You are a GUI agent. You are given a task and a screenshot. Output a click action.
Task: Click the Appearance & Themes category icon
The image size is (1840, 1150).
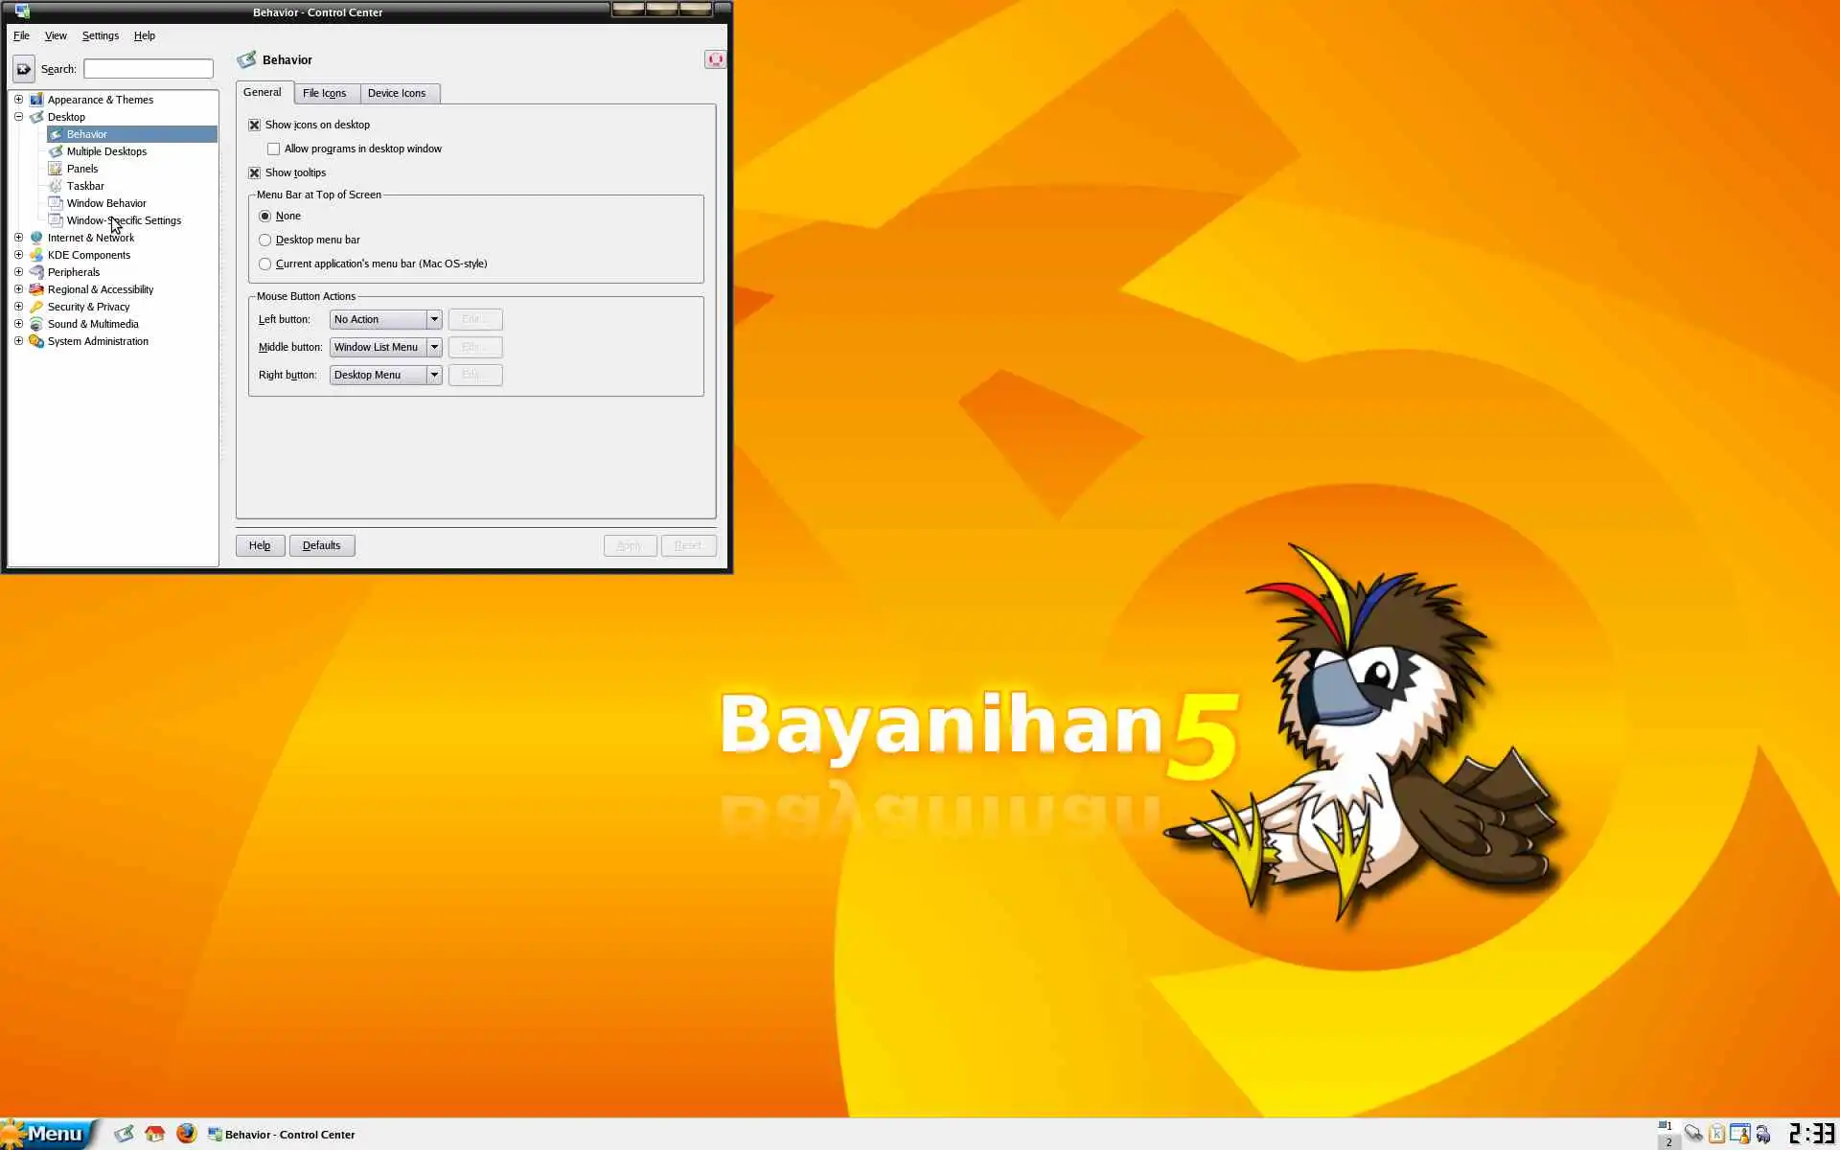(x=36, y=100)
